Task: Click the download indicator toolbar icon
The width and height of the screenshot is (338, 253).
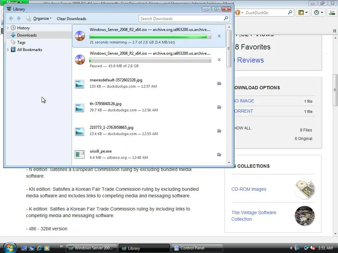Action: coord(332,13)
